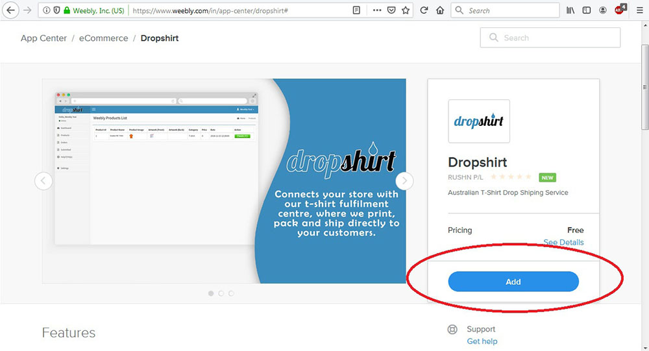Open the Library icon in the toolbar
This screenshot has width=649, height=351.
click(x=570, y=10)
